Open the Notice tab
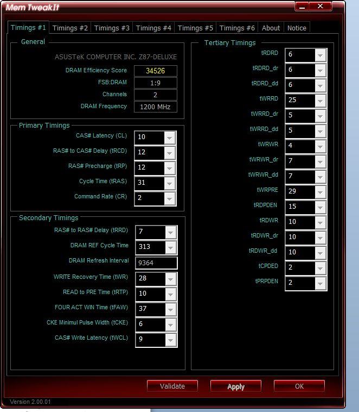 (x=297, y=28)
